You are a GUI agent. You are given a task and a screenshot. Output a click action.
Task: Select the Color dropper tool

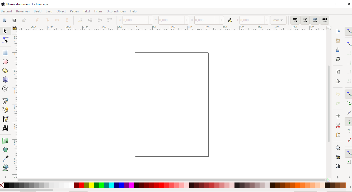click(x=5, y=159)
